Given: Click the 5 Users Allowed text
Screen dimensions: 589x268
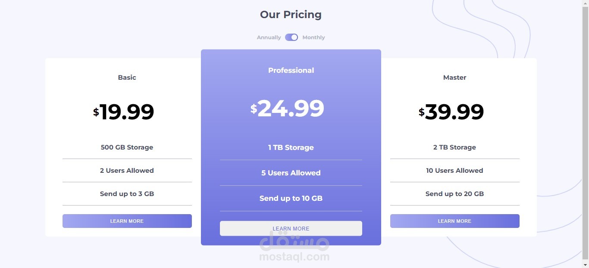Looking at the screenshot, I should pyautogui.click(x=291, y=173).
